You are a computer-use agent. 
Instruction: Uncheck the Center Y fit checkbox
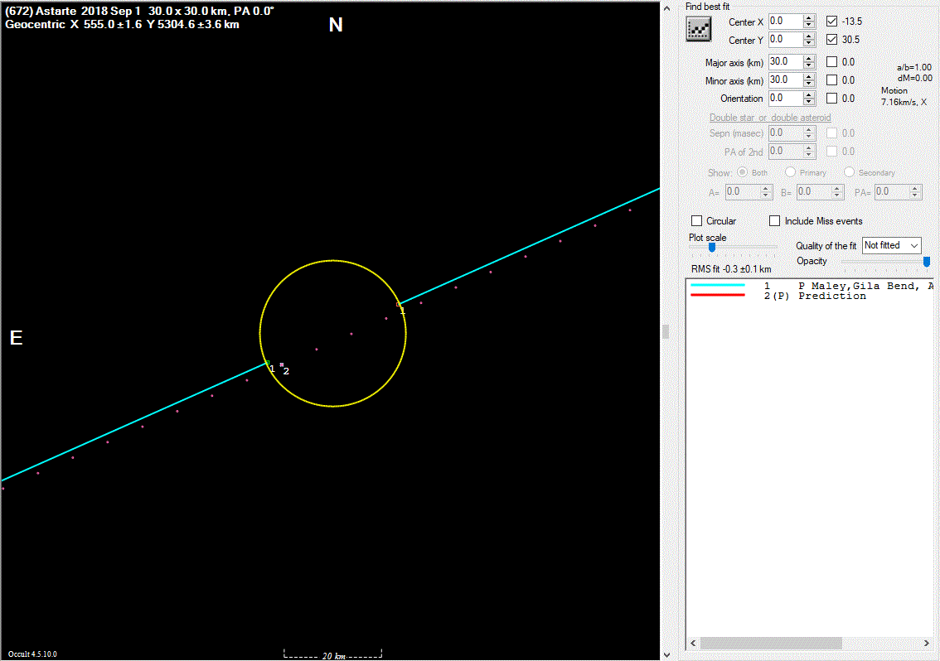coord(832,40)
